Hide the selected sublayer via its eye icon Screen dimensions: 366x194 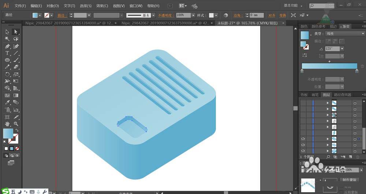coord(303,139)
